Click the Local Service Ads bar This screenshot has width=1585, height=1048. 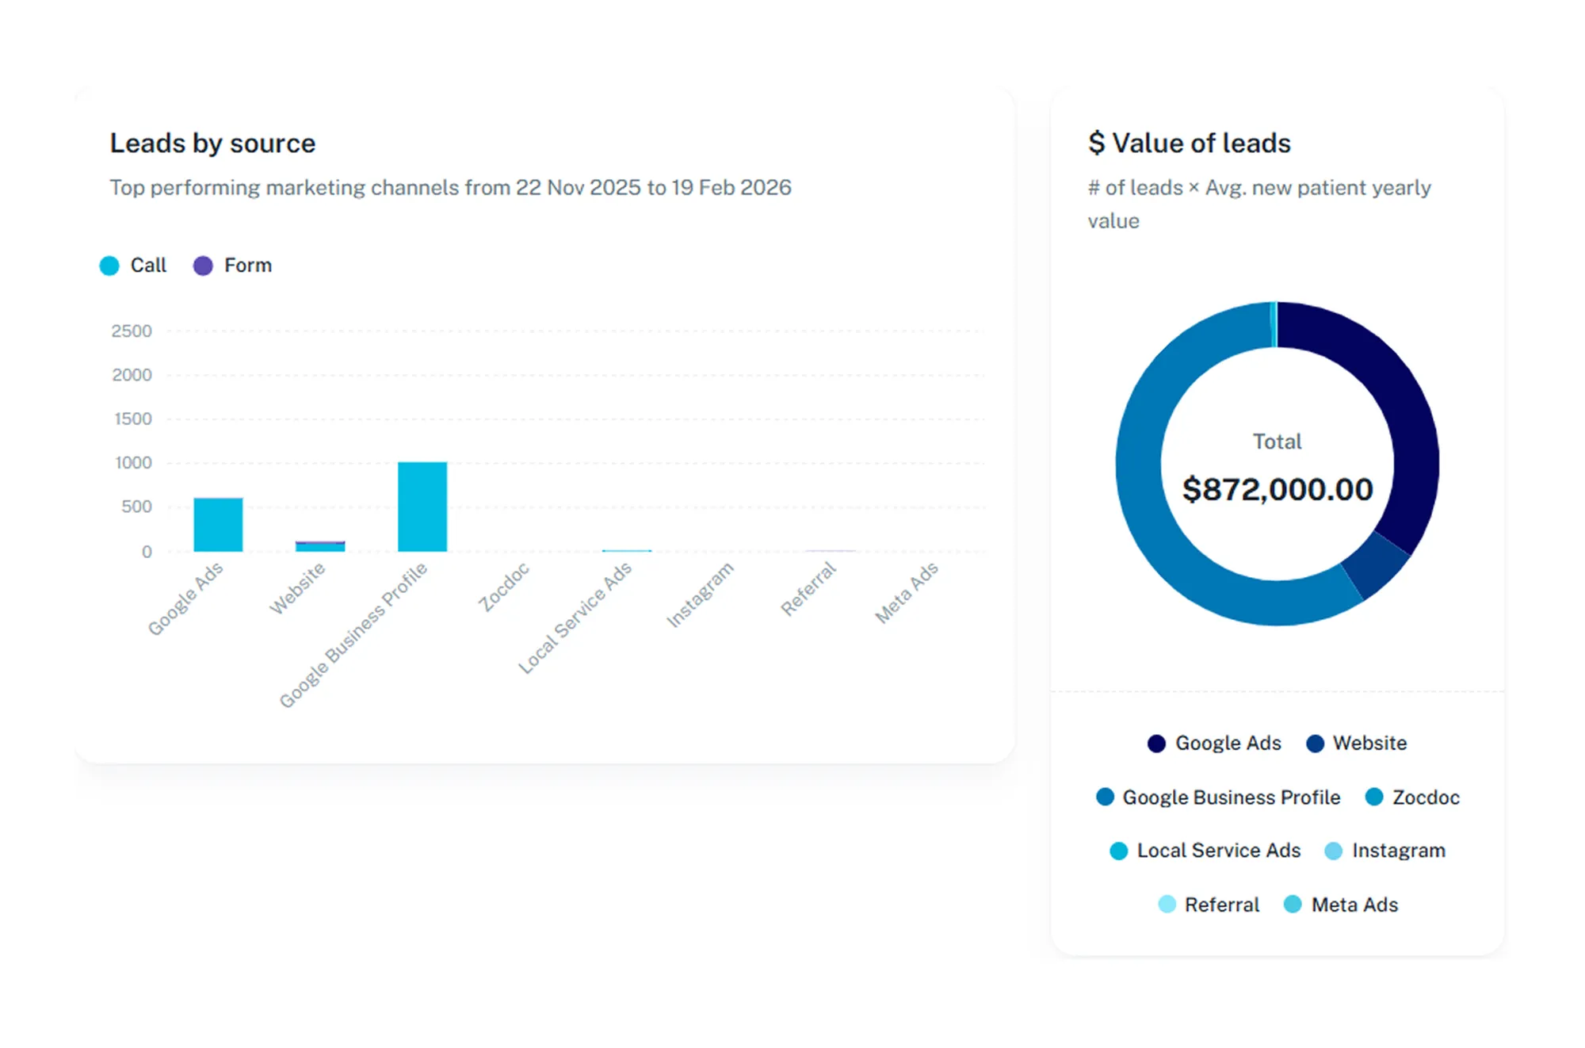tap(626, 550)
